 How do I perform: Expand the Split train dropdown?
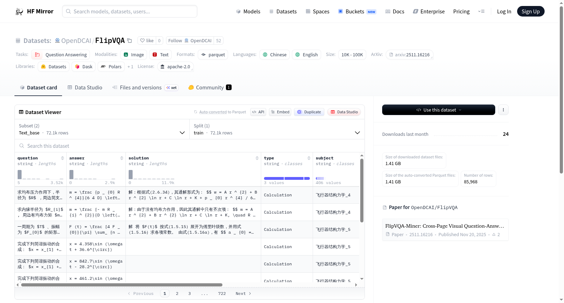(277, 129)
